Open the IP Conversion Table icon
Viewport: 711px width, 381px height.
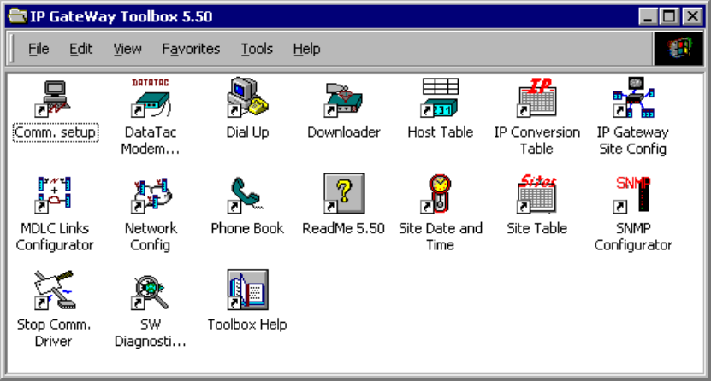(x=536, y=97)
